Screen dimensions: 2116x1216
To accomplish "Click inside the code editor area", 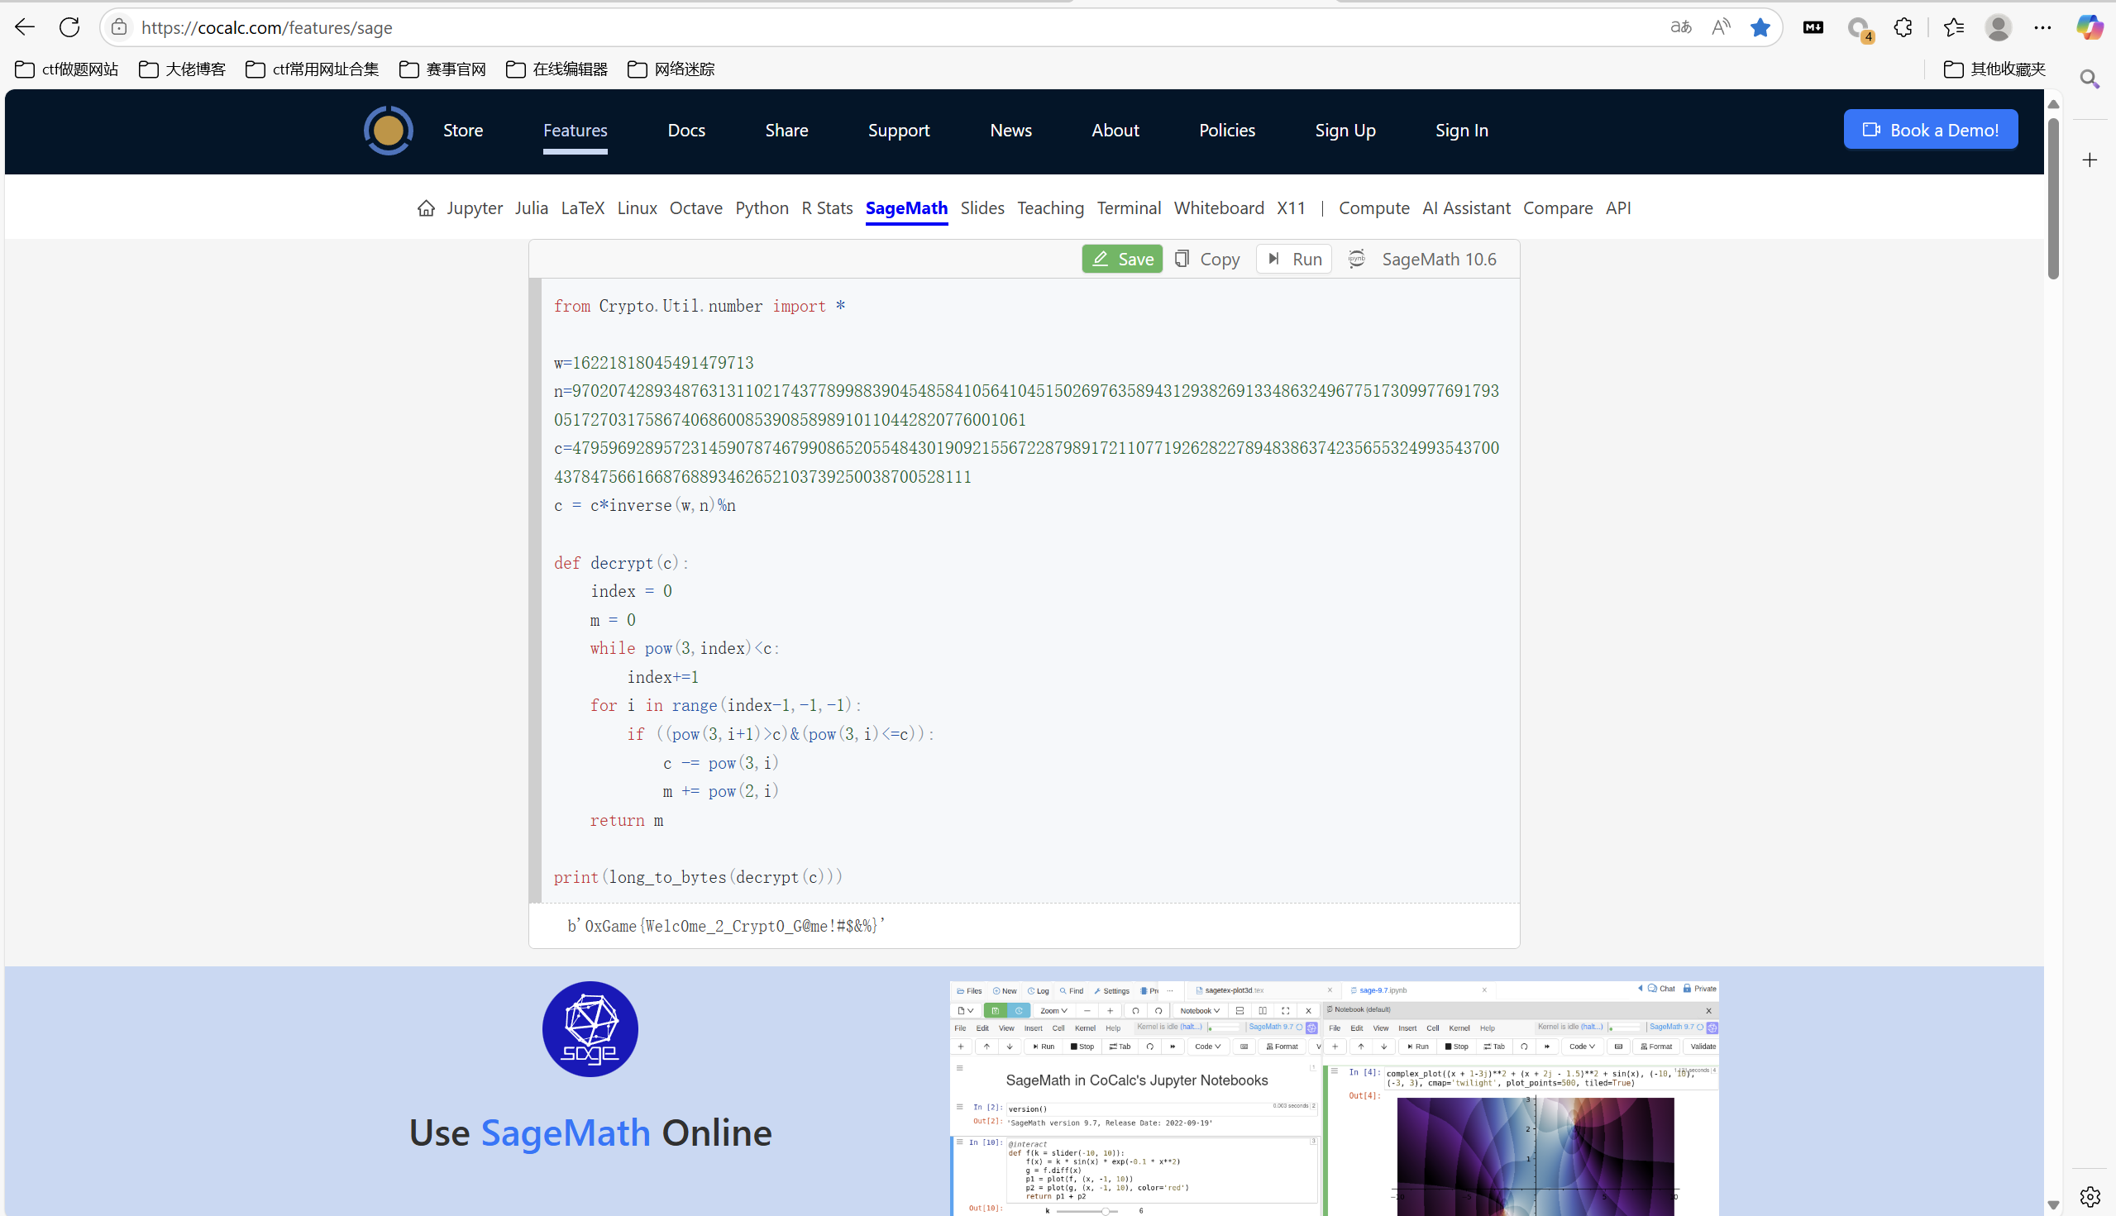I will pyautogui.click(x=1029, y=591).
